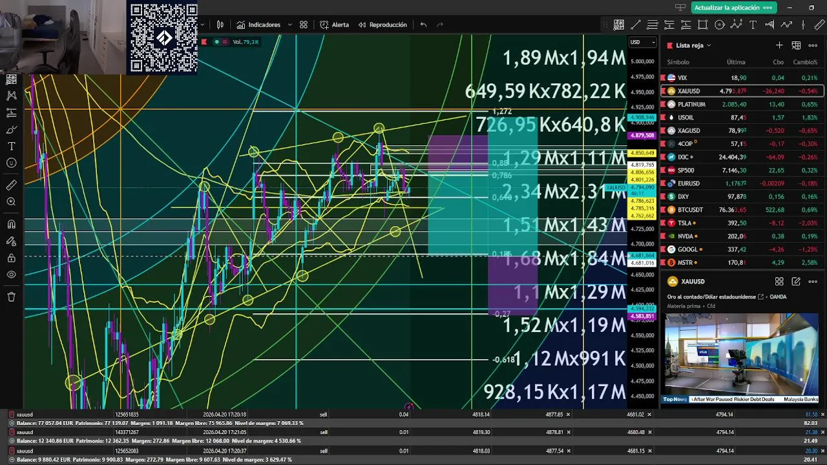
Task: Select pattern tool in left sidebar
Action: coord(11,96)
